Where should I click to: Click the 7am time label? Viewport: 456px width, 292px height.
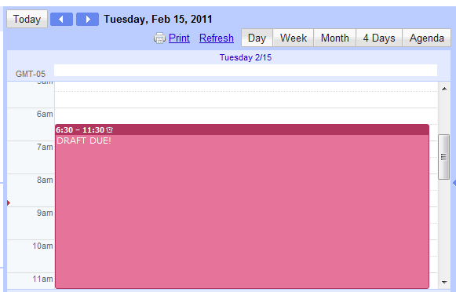pos(45,147)
